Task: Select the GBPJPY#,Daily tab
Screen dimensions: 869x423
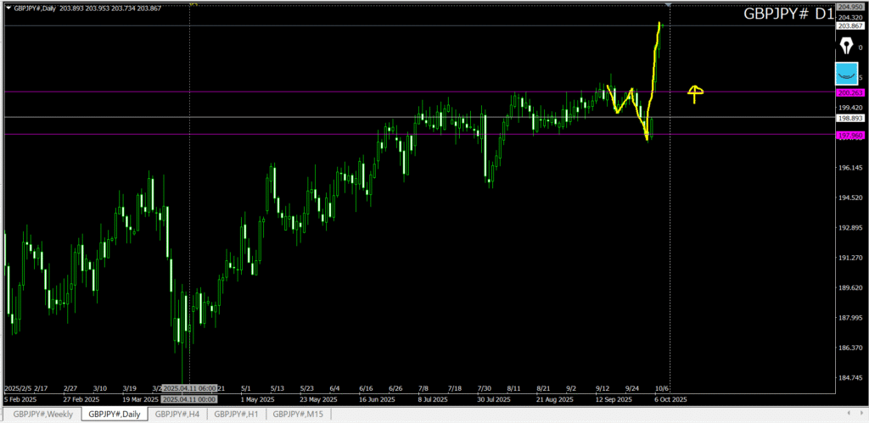Action: (115, 414)
